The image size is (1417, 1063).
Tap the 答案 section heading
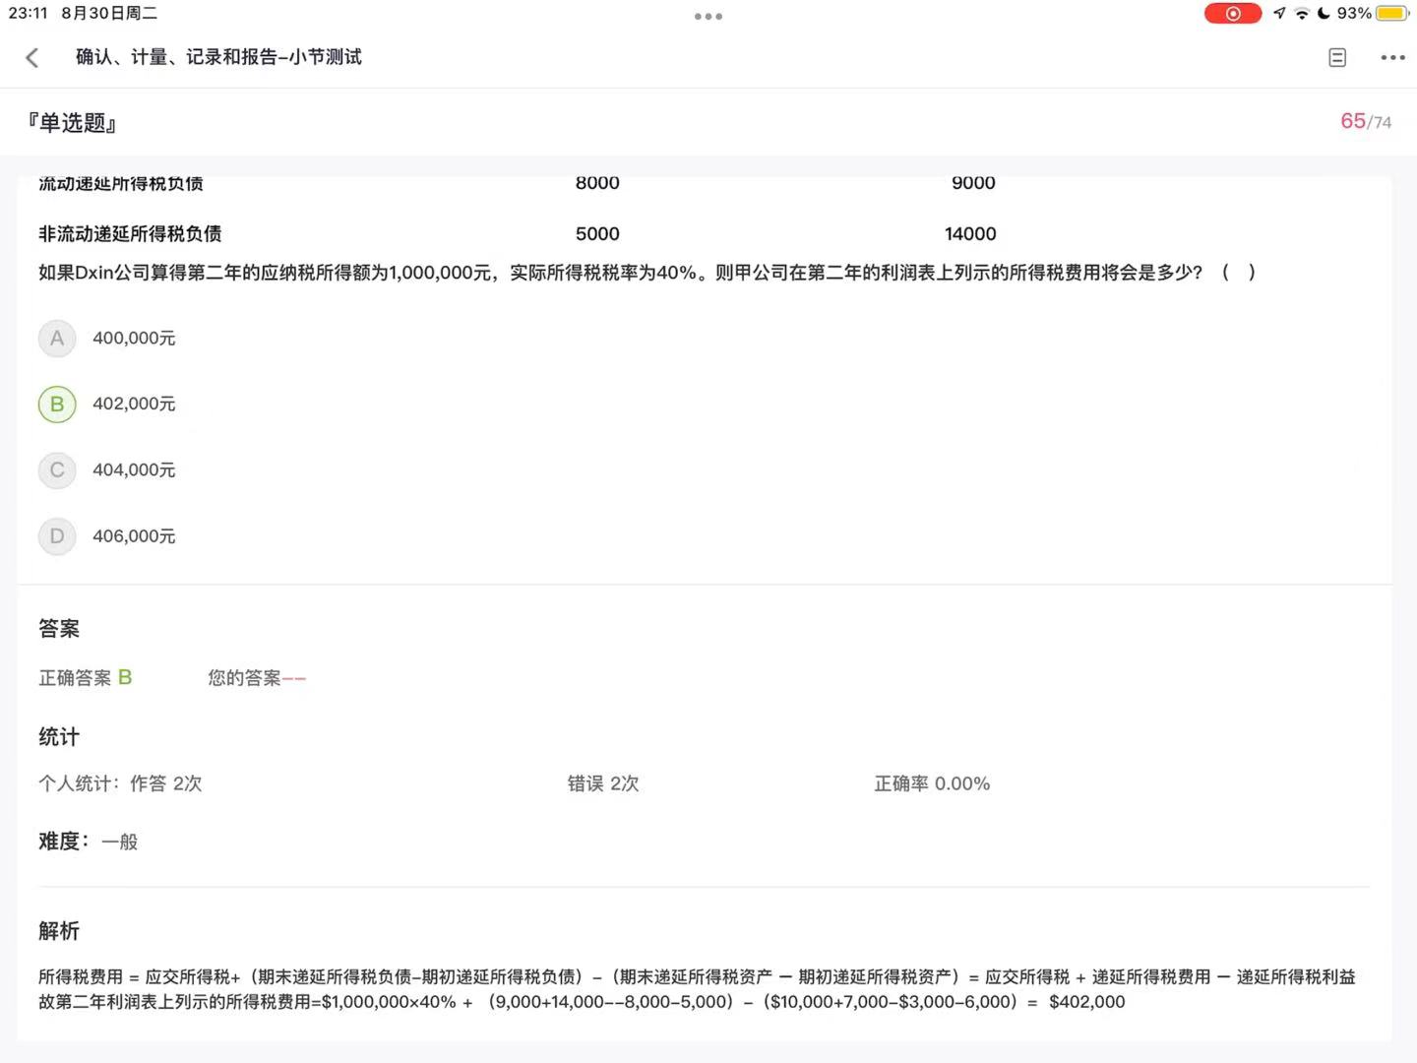(x=59, y=629)
